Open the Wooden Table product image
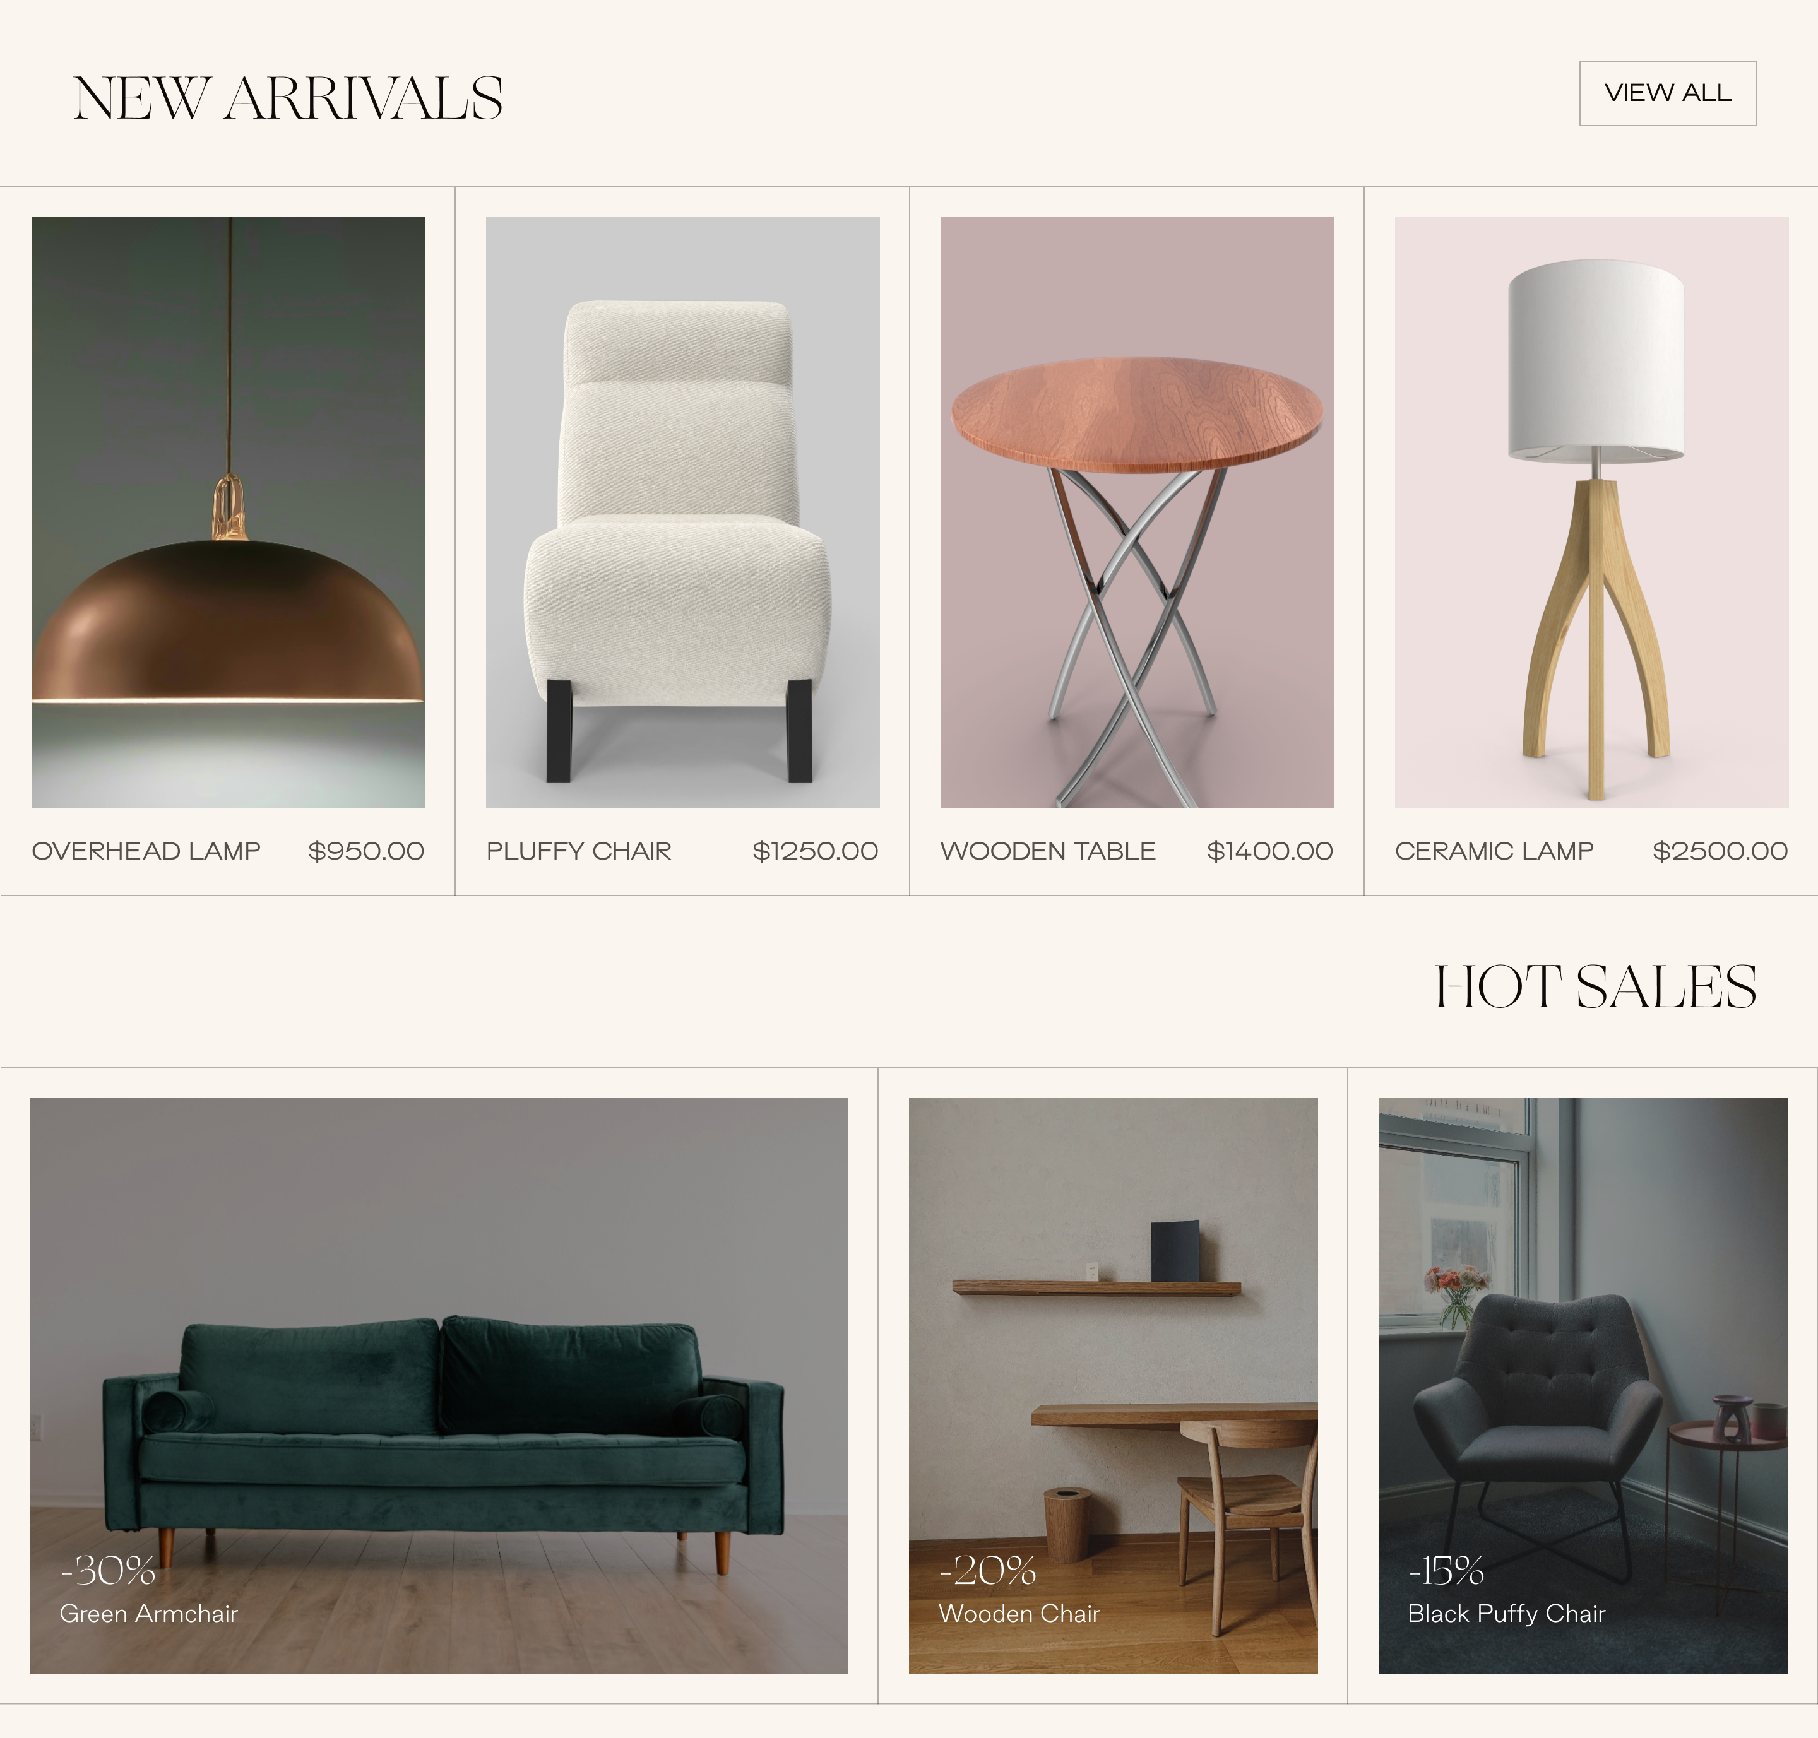Screen dimensions: 1818x1738 [1137, 512]
